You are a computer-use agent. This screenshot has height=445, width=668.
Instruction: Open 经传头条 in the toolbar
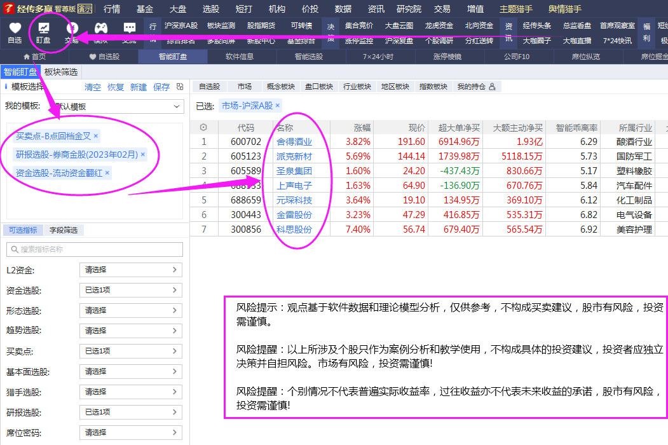click(x=537, y=25)
